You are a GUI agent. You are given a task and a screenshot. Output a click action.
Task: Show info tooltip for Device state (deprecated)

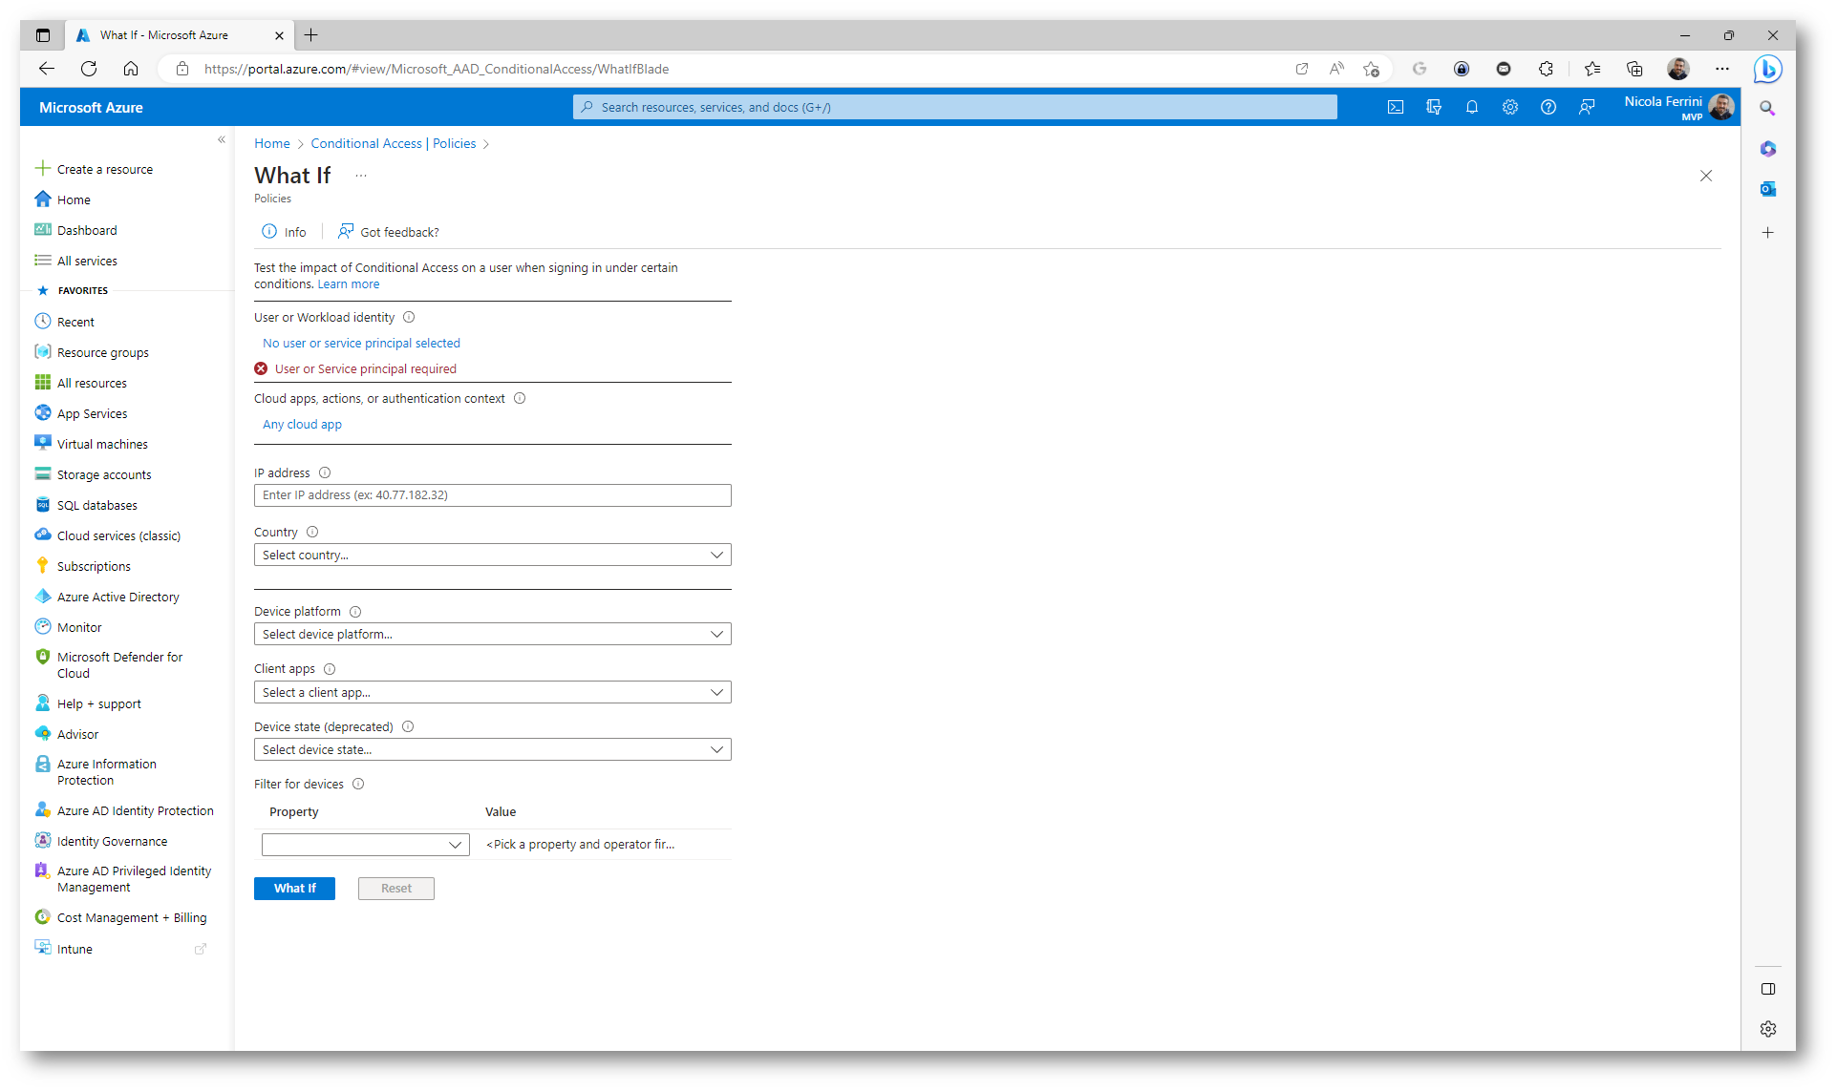click(x=408, y=726)
